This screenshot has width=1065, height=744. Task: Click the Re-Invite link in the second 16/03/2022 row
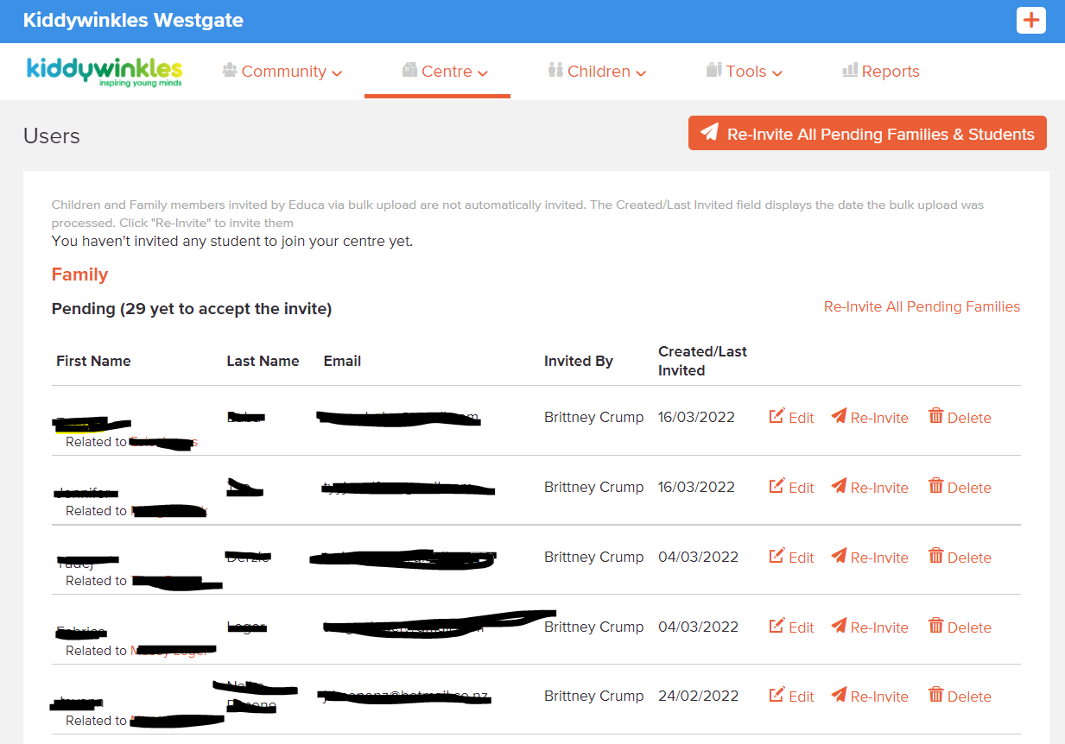click(870, 488)
